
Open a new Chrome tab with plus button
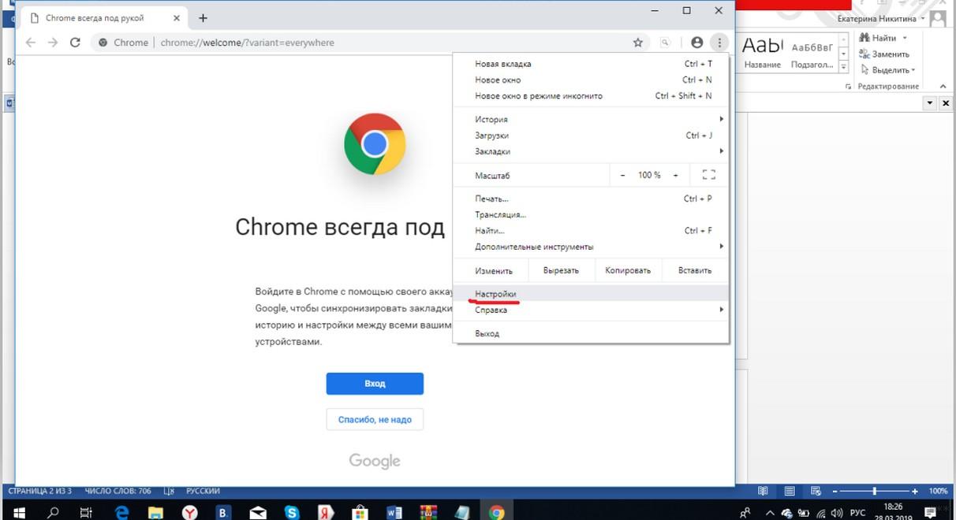203,17
